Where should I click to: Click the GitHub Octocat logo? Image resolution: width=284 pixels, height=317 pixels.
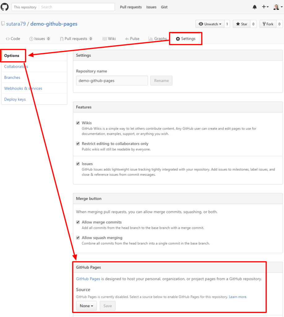pyautogui.click(x=4, y=7)
